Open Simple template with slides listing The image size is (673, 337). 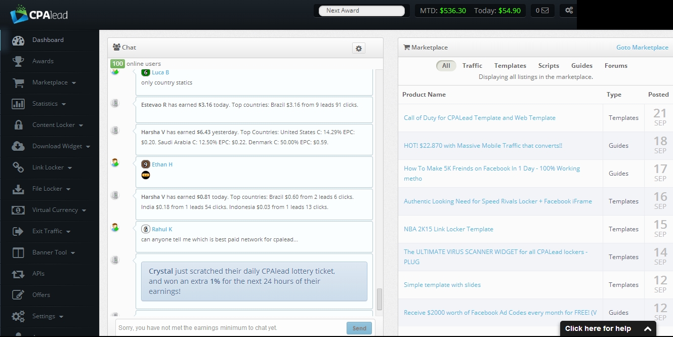click(442, 285)
